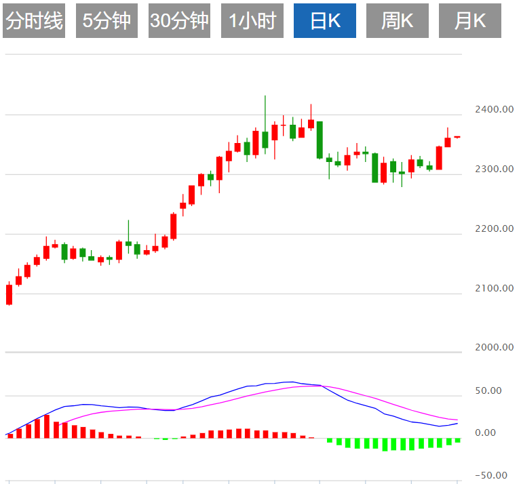The width and height of the screenshot is (521, 484).
Task: Click the last small red candle on the right
Action: (457, 137)
